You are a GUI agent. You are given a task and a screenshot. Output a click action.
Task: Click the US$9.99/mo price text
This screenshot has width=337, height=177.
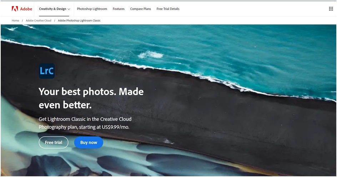[116, 127]
